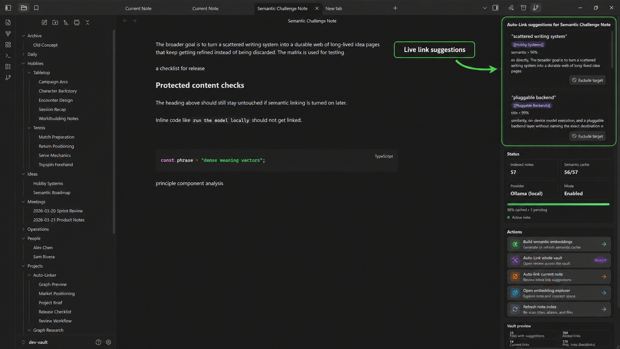Viewport: 620px width, 349px height.
Task: Open the Alex Chen note
Action: pos(43,247)
